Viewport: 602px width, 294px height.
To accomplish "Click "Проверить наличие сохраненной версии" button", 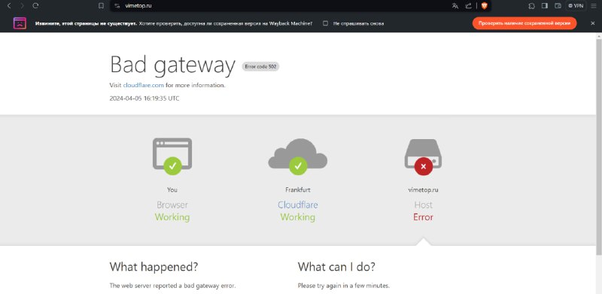I will click(x=524, y=23).
